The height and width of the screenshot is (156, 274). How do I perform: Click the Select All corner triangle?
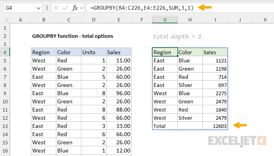[x=6, y=19]
